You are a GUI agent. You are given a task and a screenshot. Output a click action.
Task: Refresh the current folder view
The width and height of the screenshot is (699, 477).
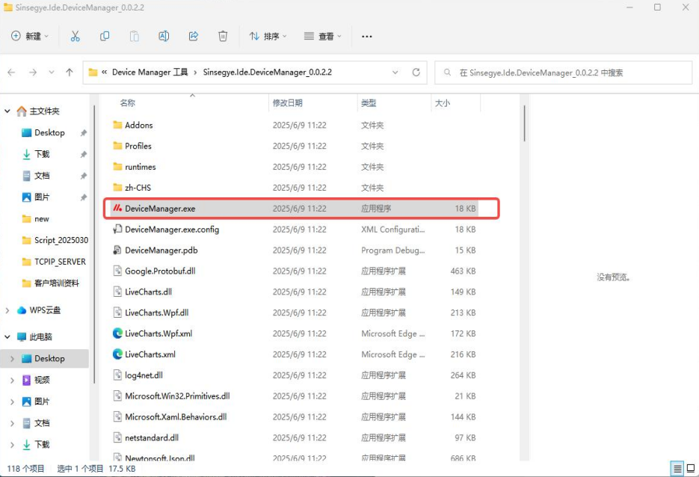(416, 73)
